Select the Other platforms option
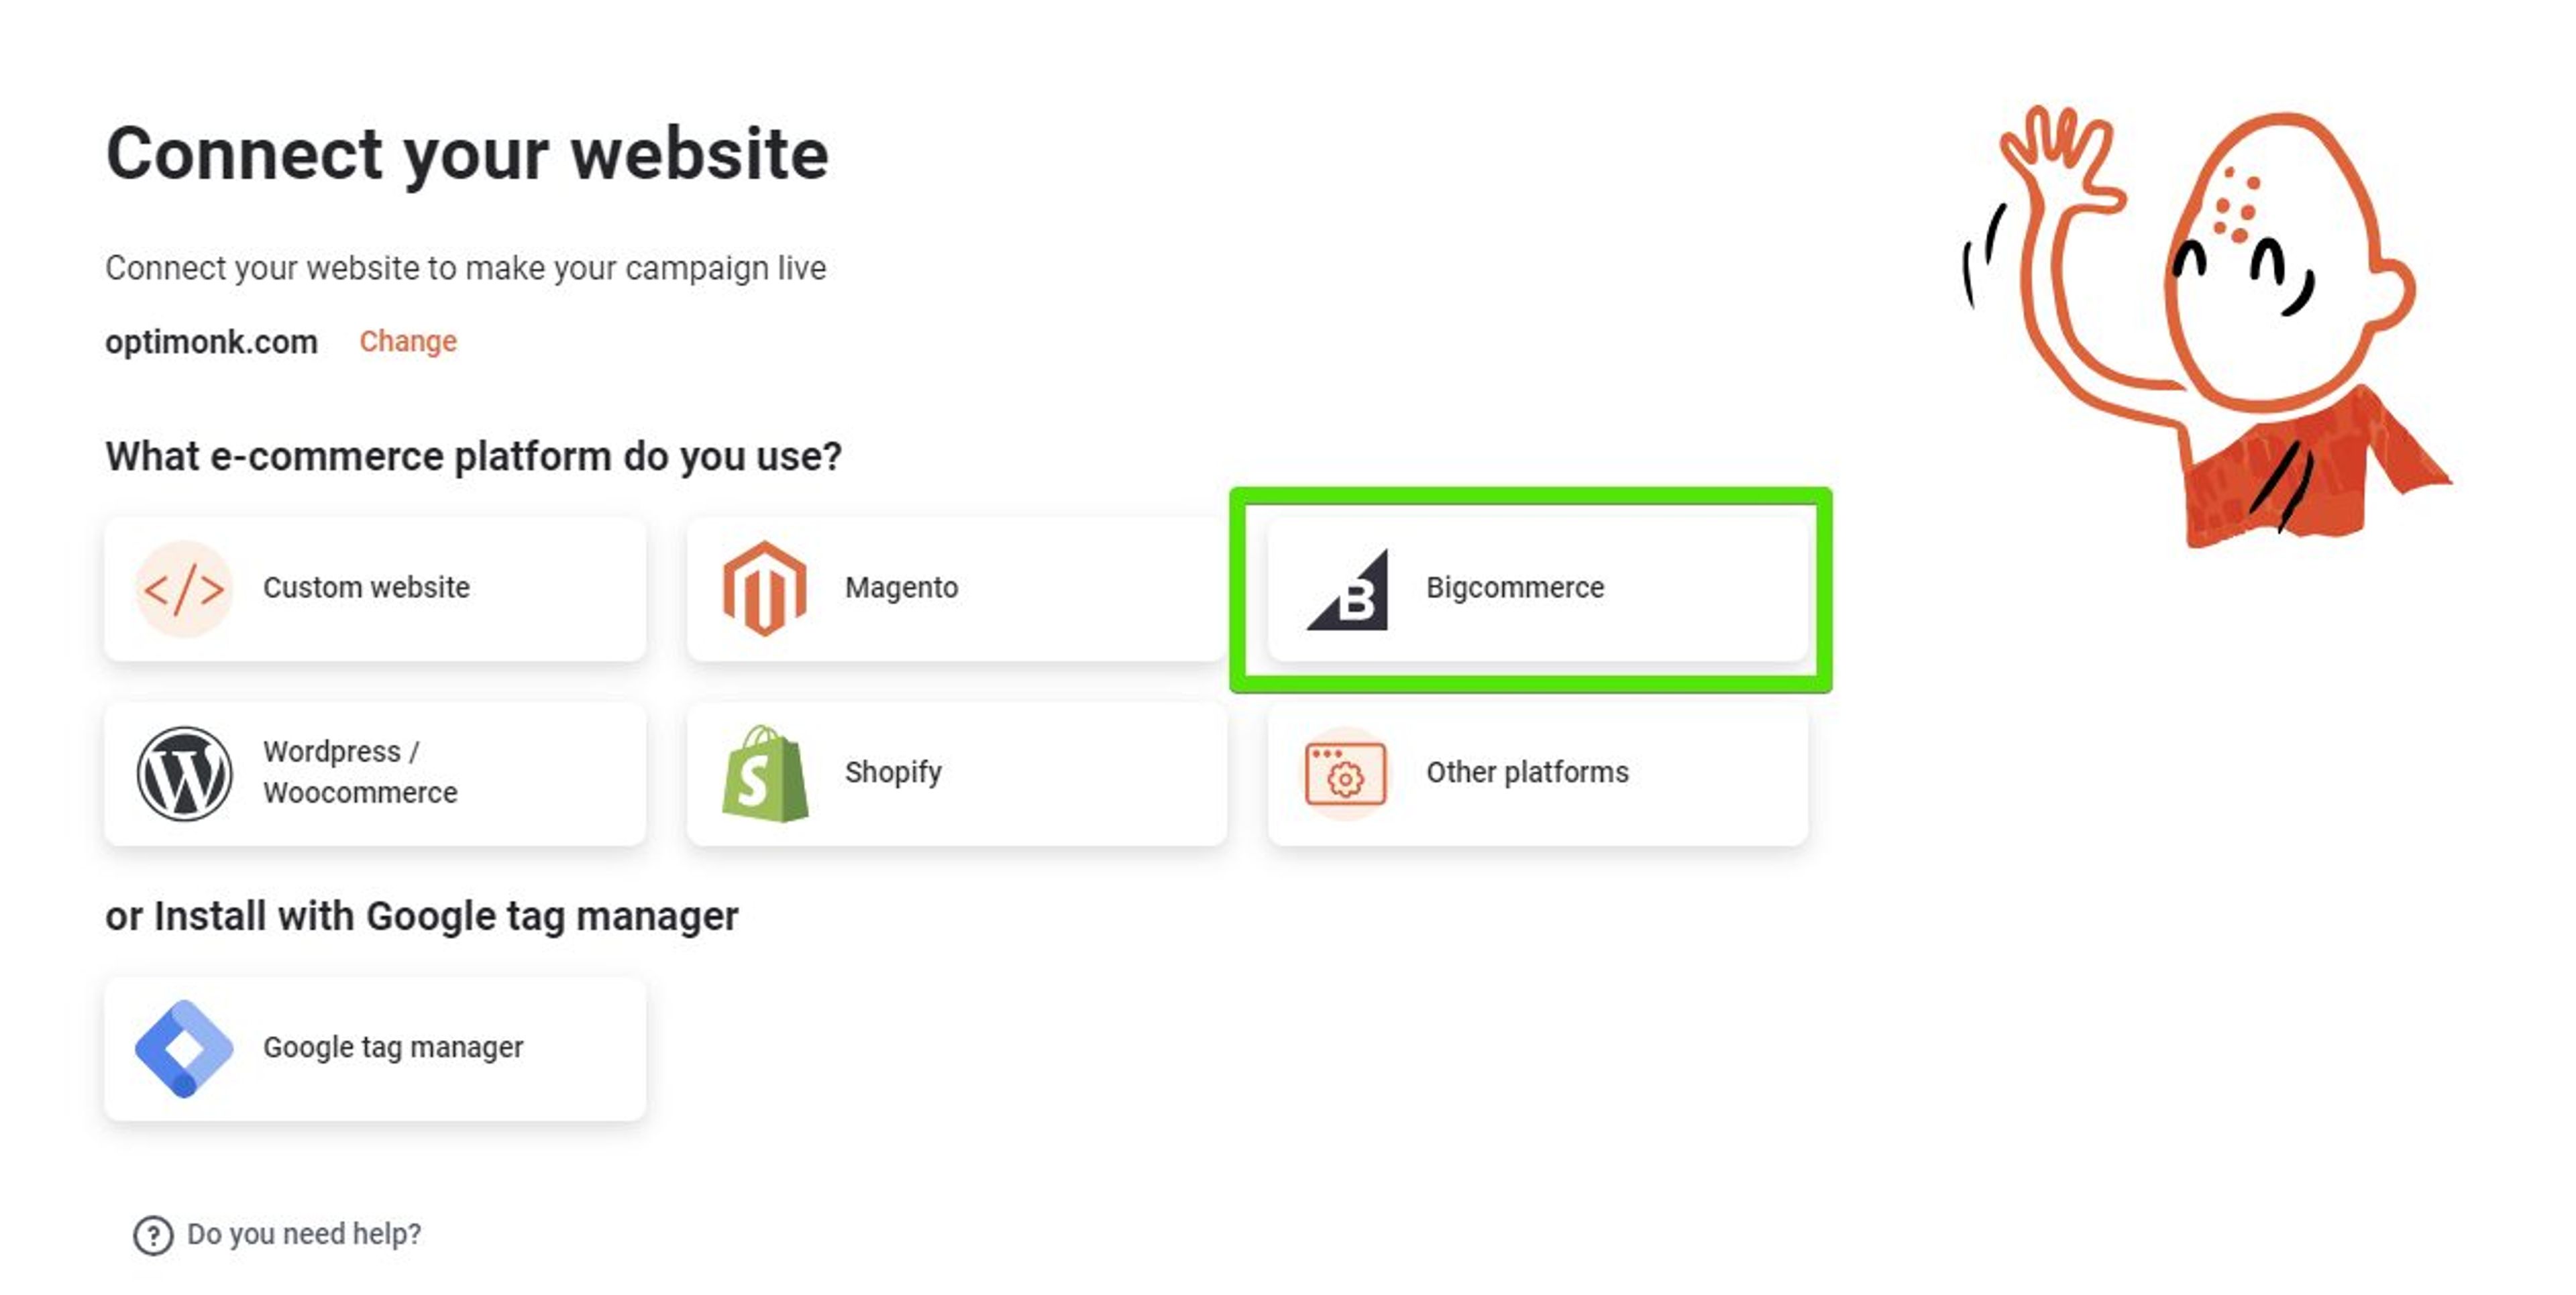Screen dimensions: 2576x1295 (x=1535, y=772)
